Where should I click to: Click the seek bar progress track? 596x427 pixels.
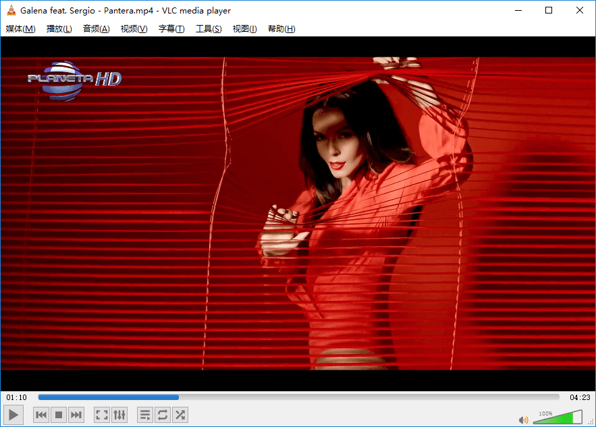tap(299, 397)
